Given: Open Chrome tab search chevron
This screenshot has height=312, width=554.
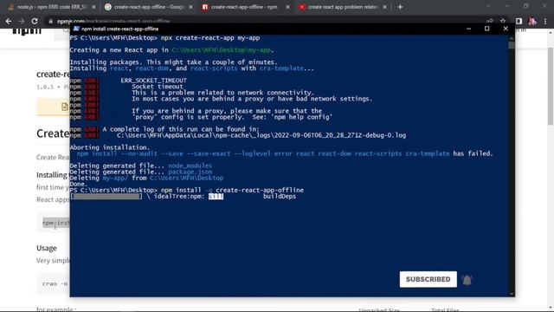Looking at the screenshot, I should coord(488,6).
